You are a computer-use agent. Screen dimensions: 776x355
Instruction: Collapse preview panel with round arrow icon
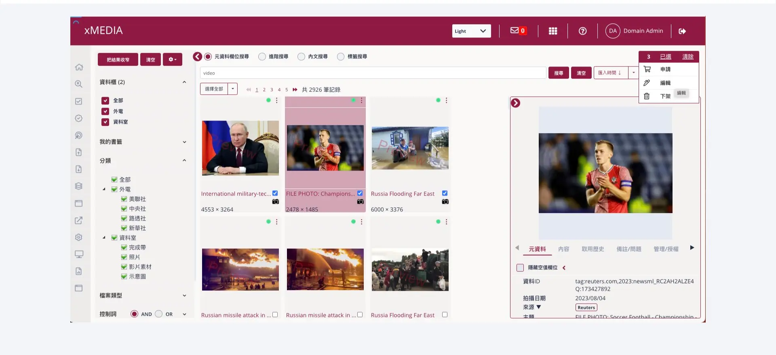pyautogui.click(x=515, y=103)
